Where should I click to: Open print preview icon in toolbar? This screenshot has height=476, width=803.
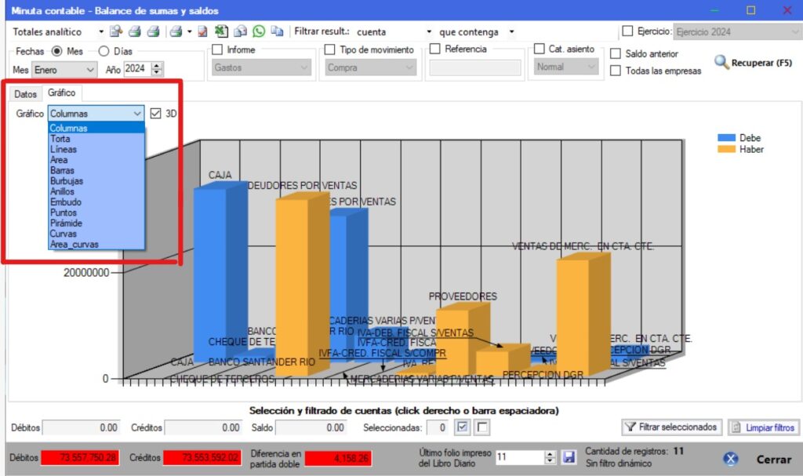point(117,32)
